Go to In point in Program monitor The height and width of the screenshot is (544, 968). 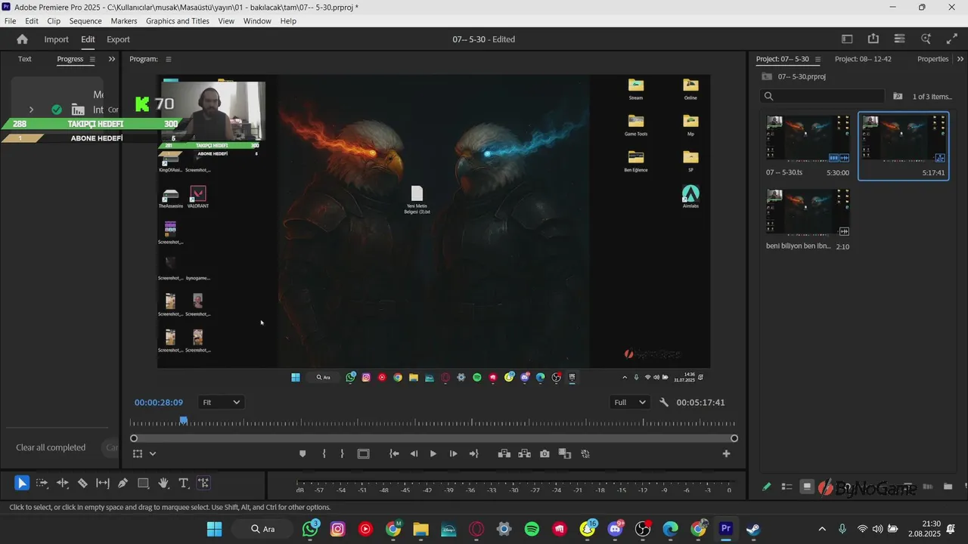click(394, 454)
